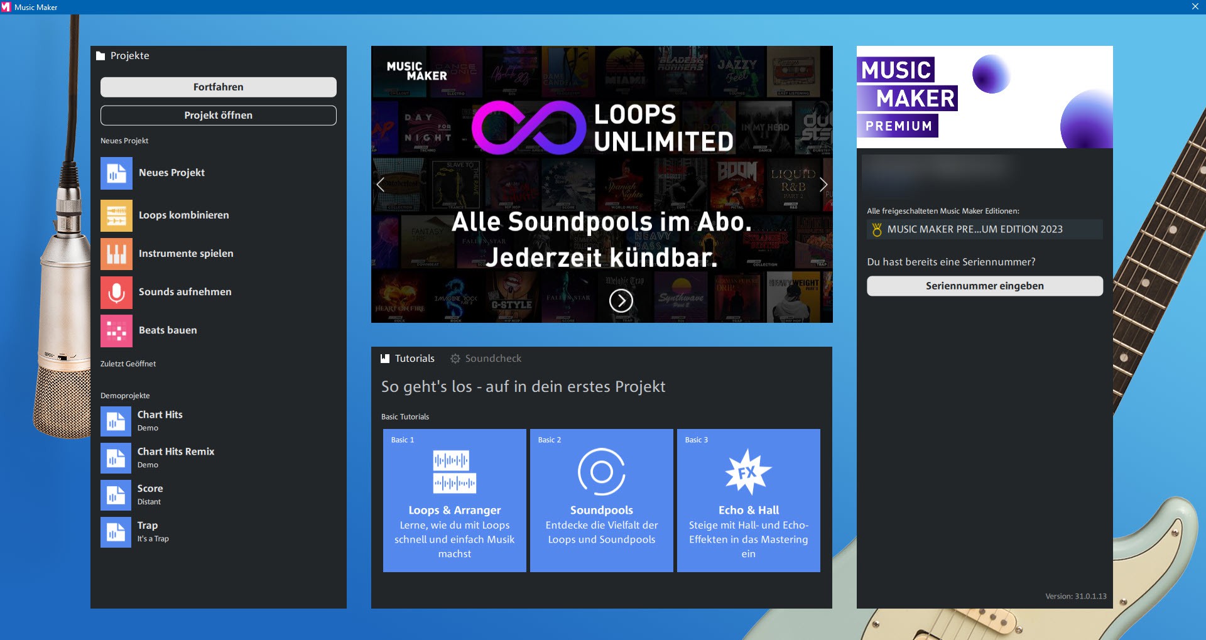Screen dimensions: 1206x640
Task: Click the medal icon beside Premium Edition
Action: tap(877, 230)
